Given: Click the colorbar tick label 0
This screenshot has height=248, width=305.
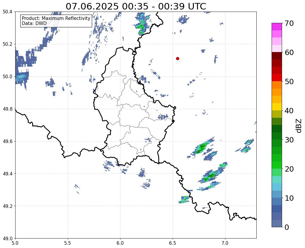Looking at the screenshot, I should 287,227.
